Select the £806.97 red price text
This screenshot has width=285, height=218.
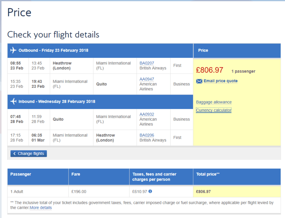(209, 70)
